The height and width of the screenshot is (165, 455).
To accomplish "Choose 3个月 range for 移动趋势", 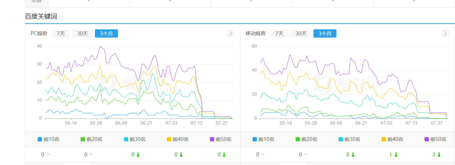I will (x=325, y=33).
